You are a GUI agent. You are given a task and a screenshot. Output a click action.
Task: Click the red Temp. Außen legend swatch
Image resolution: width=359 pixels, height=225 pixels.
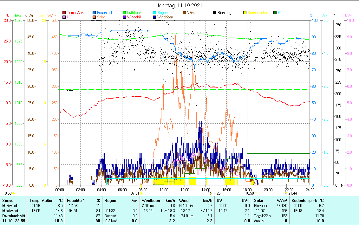coord(64,13)
